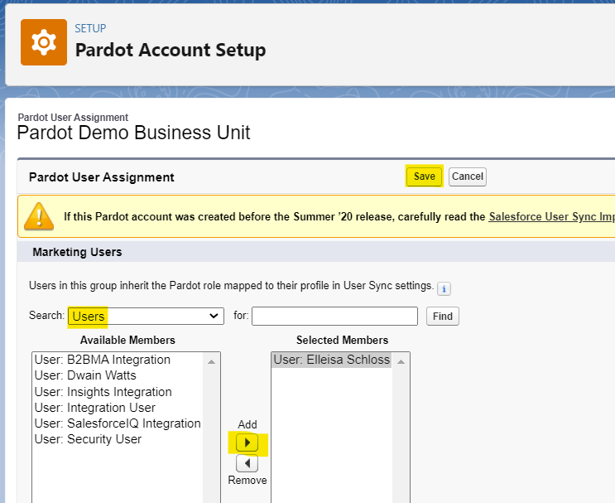Screen dimensions: 615x503
Task: Open the Search Users dropdown
Action: click(146, 316)
